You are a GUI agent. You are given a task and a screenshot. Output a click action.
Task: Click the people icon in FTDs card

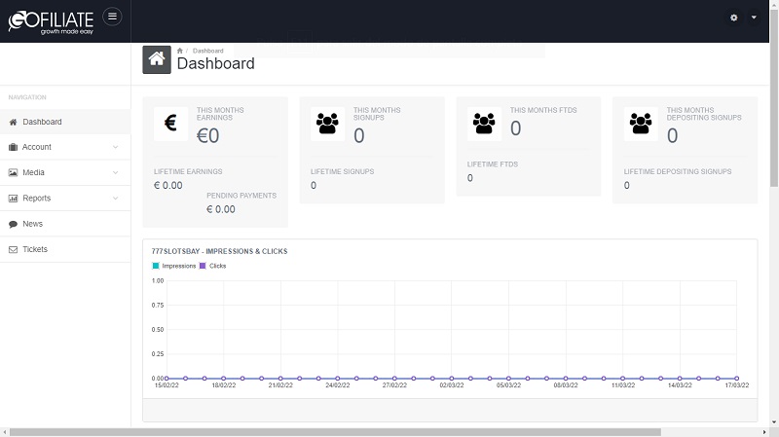click(x=484, y=124)
